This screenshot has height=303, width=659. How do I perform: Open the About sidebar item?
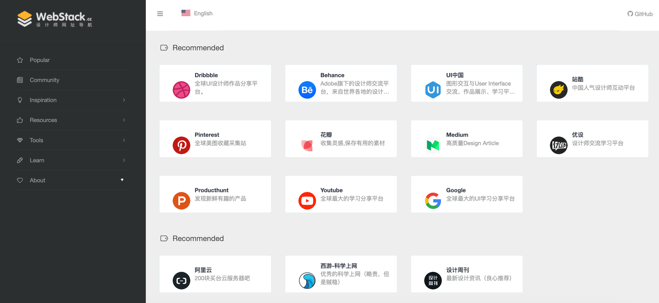[x=37, y=180]
